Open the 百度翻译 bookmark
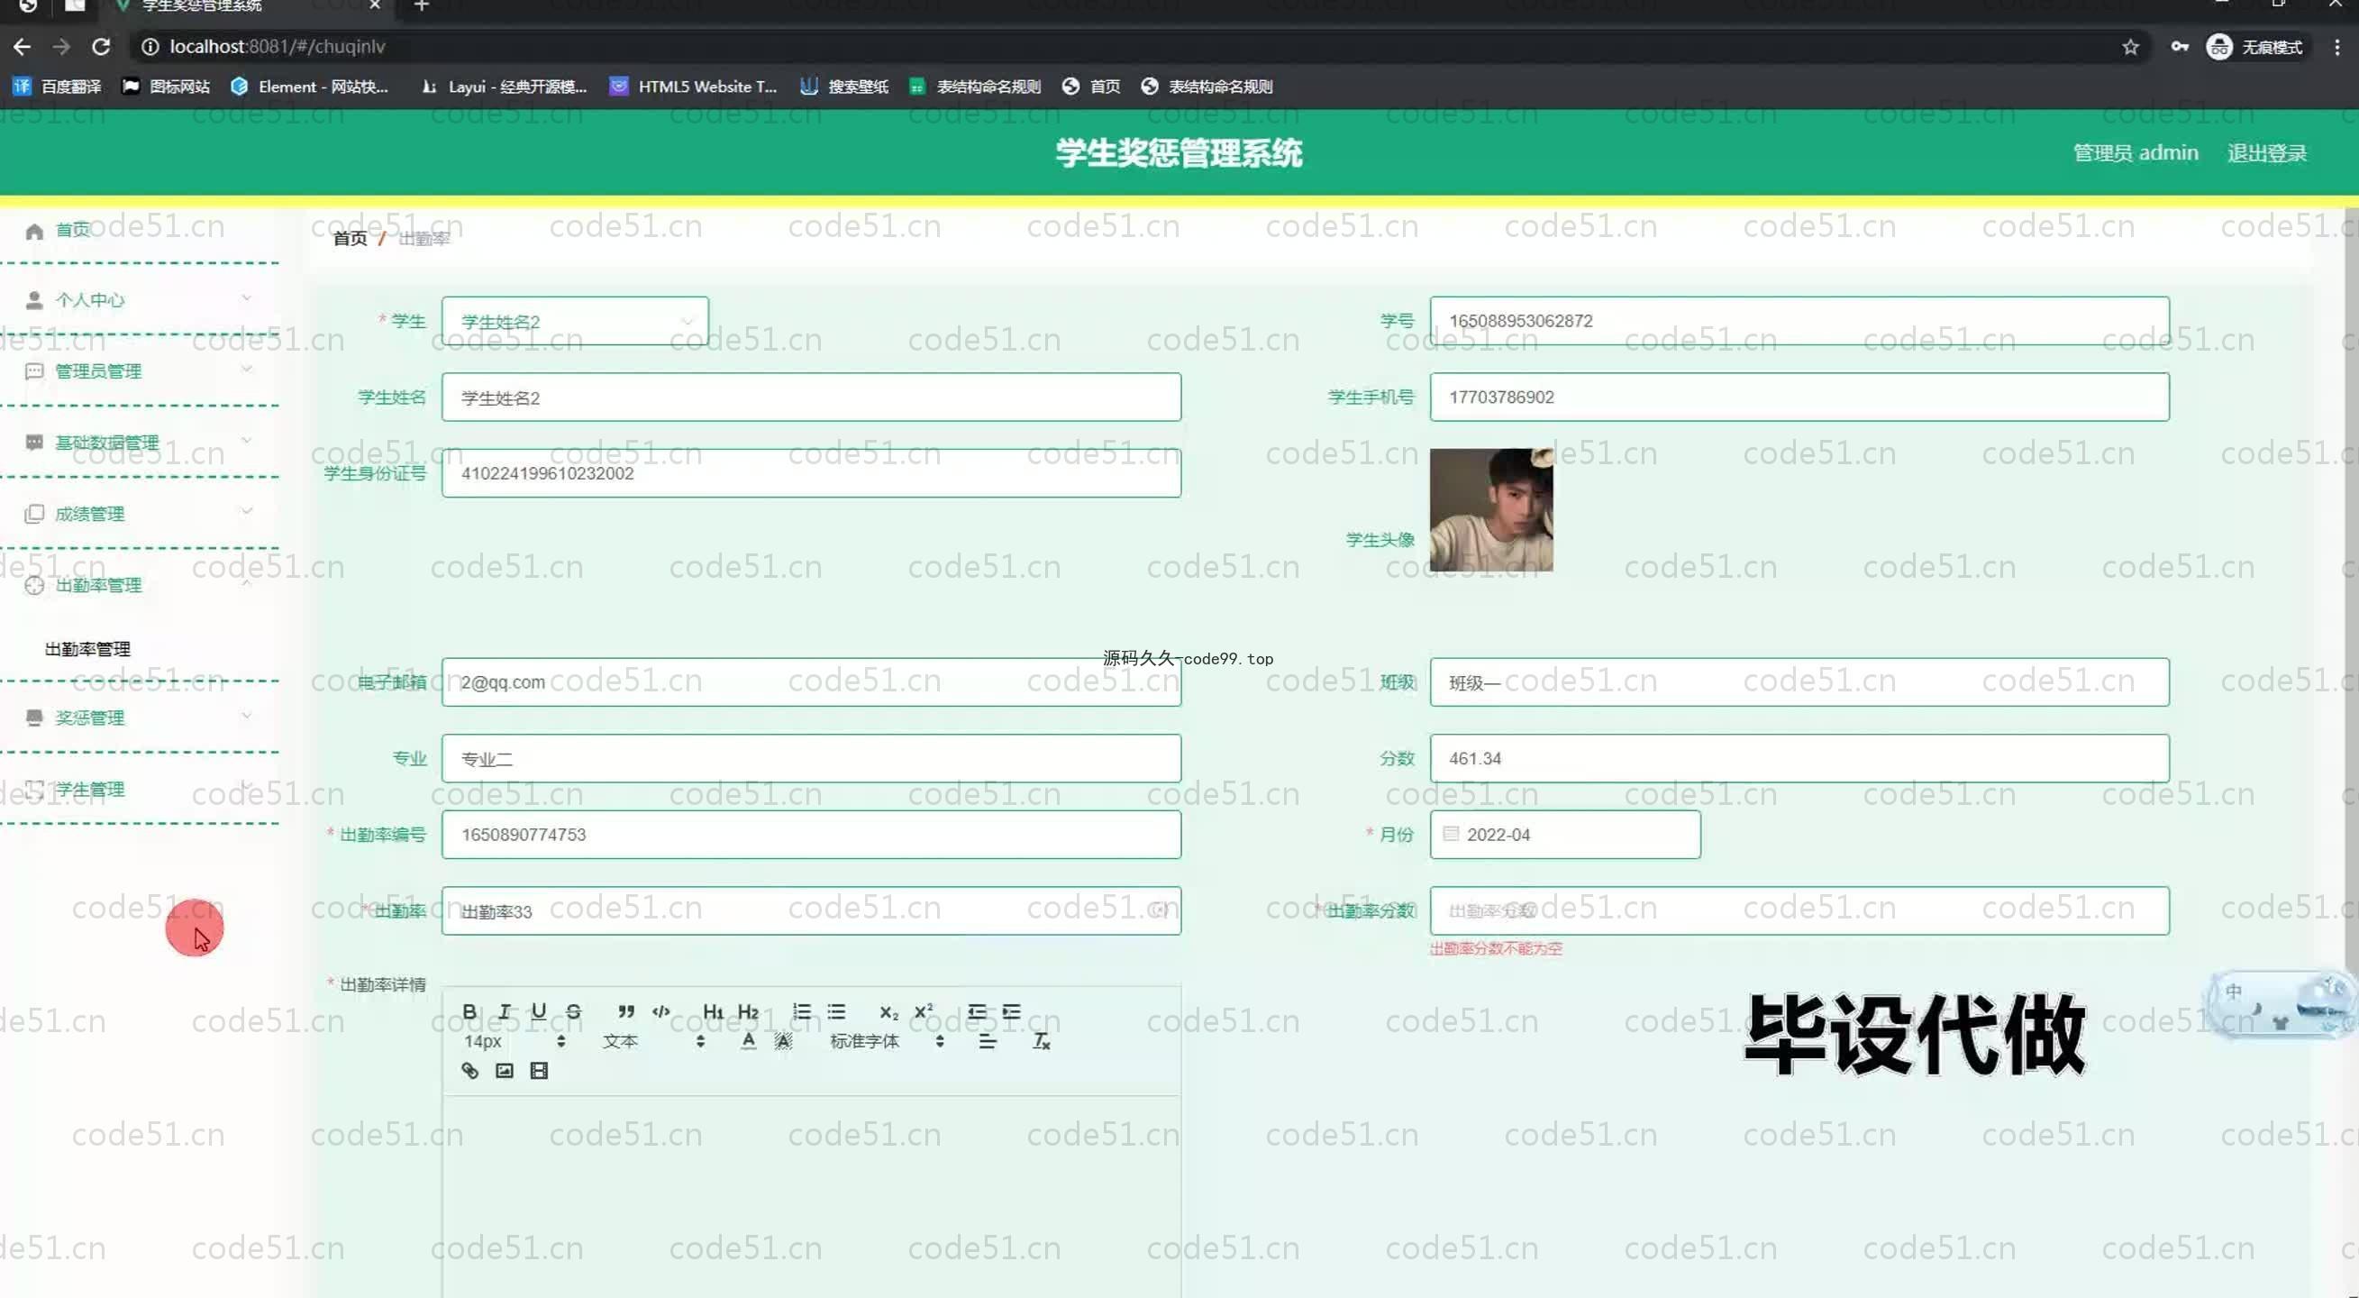 click(57, 87)
